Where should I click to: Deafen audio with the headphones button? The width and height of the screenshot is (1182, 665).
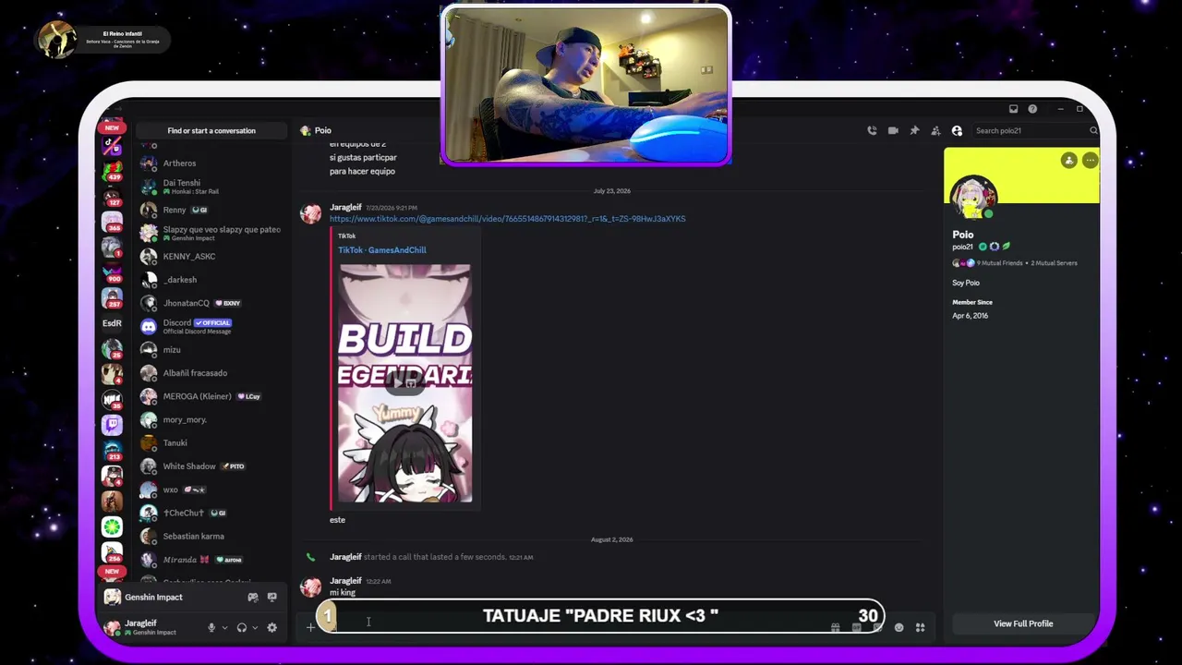[x=242, y=628]
